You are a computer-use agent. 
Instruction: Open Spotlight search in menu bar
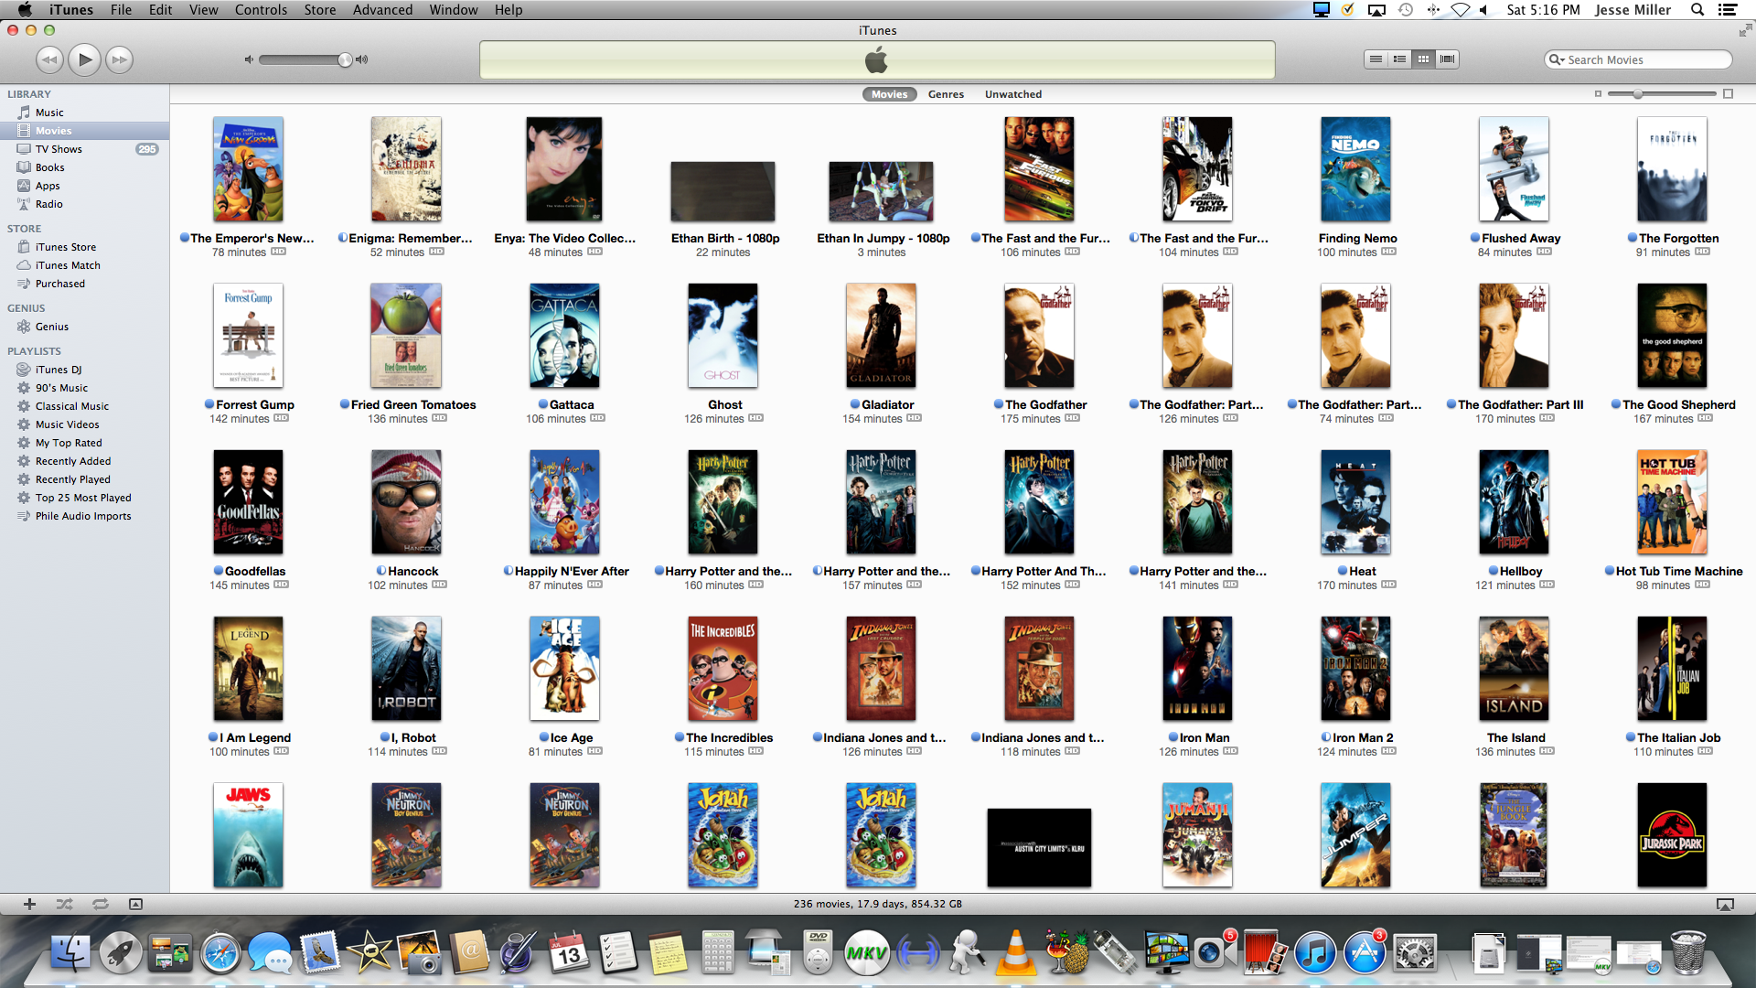1697,10
